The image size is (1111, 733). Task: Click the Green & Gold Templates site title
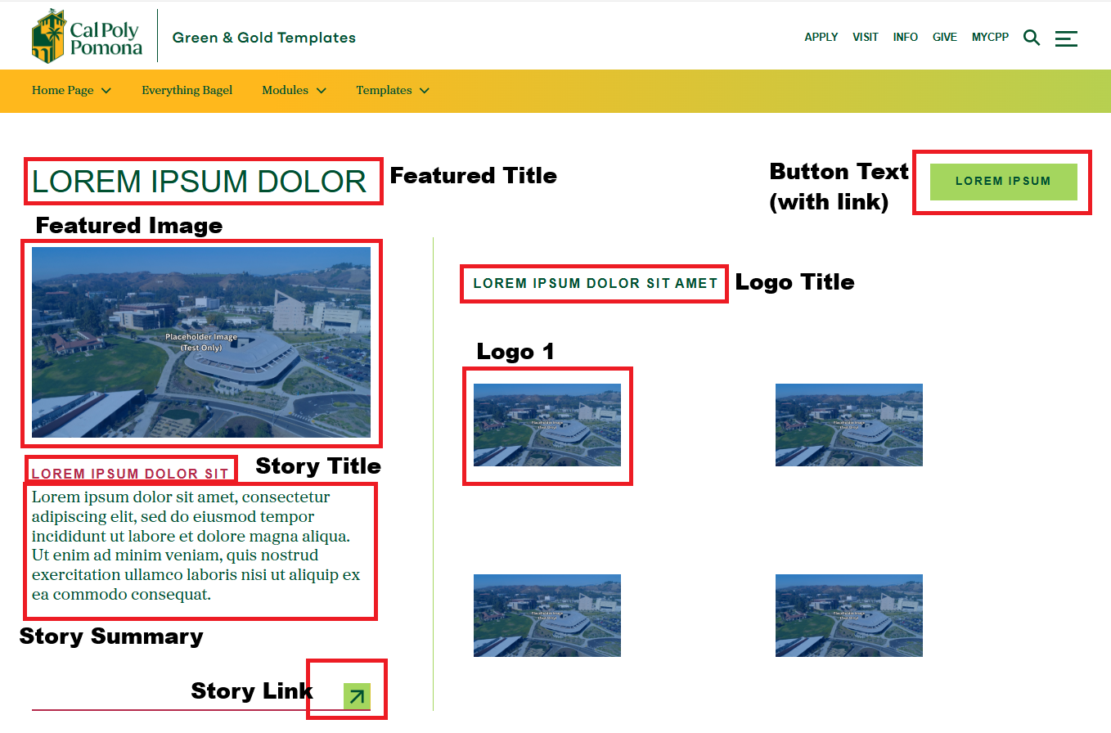(263, 38)
